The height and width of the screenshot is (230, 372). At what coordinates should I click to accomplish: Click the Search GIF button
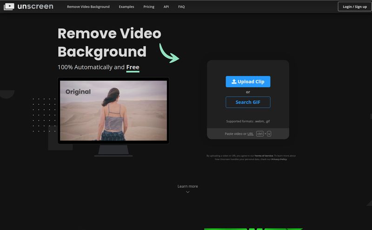pyautogui.click(x=248, y=102)
